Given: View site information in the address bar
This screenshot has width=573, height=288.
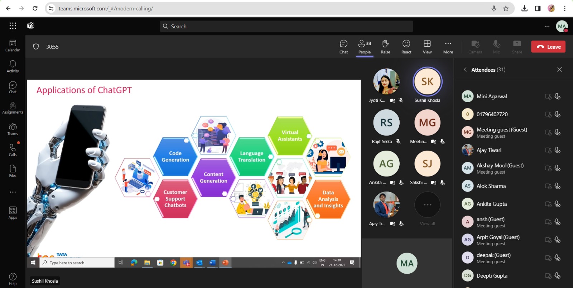Looking at the screenshot, I should click(x=51, y=9).
